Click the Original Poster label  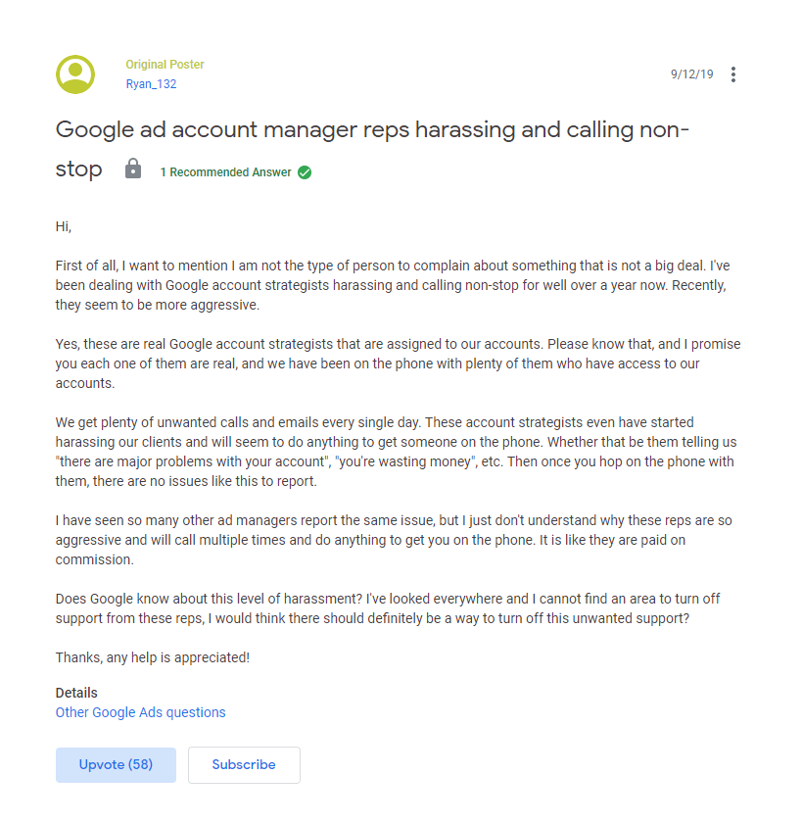pyautogui.click(x=165, y=65)
